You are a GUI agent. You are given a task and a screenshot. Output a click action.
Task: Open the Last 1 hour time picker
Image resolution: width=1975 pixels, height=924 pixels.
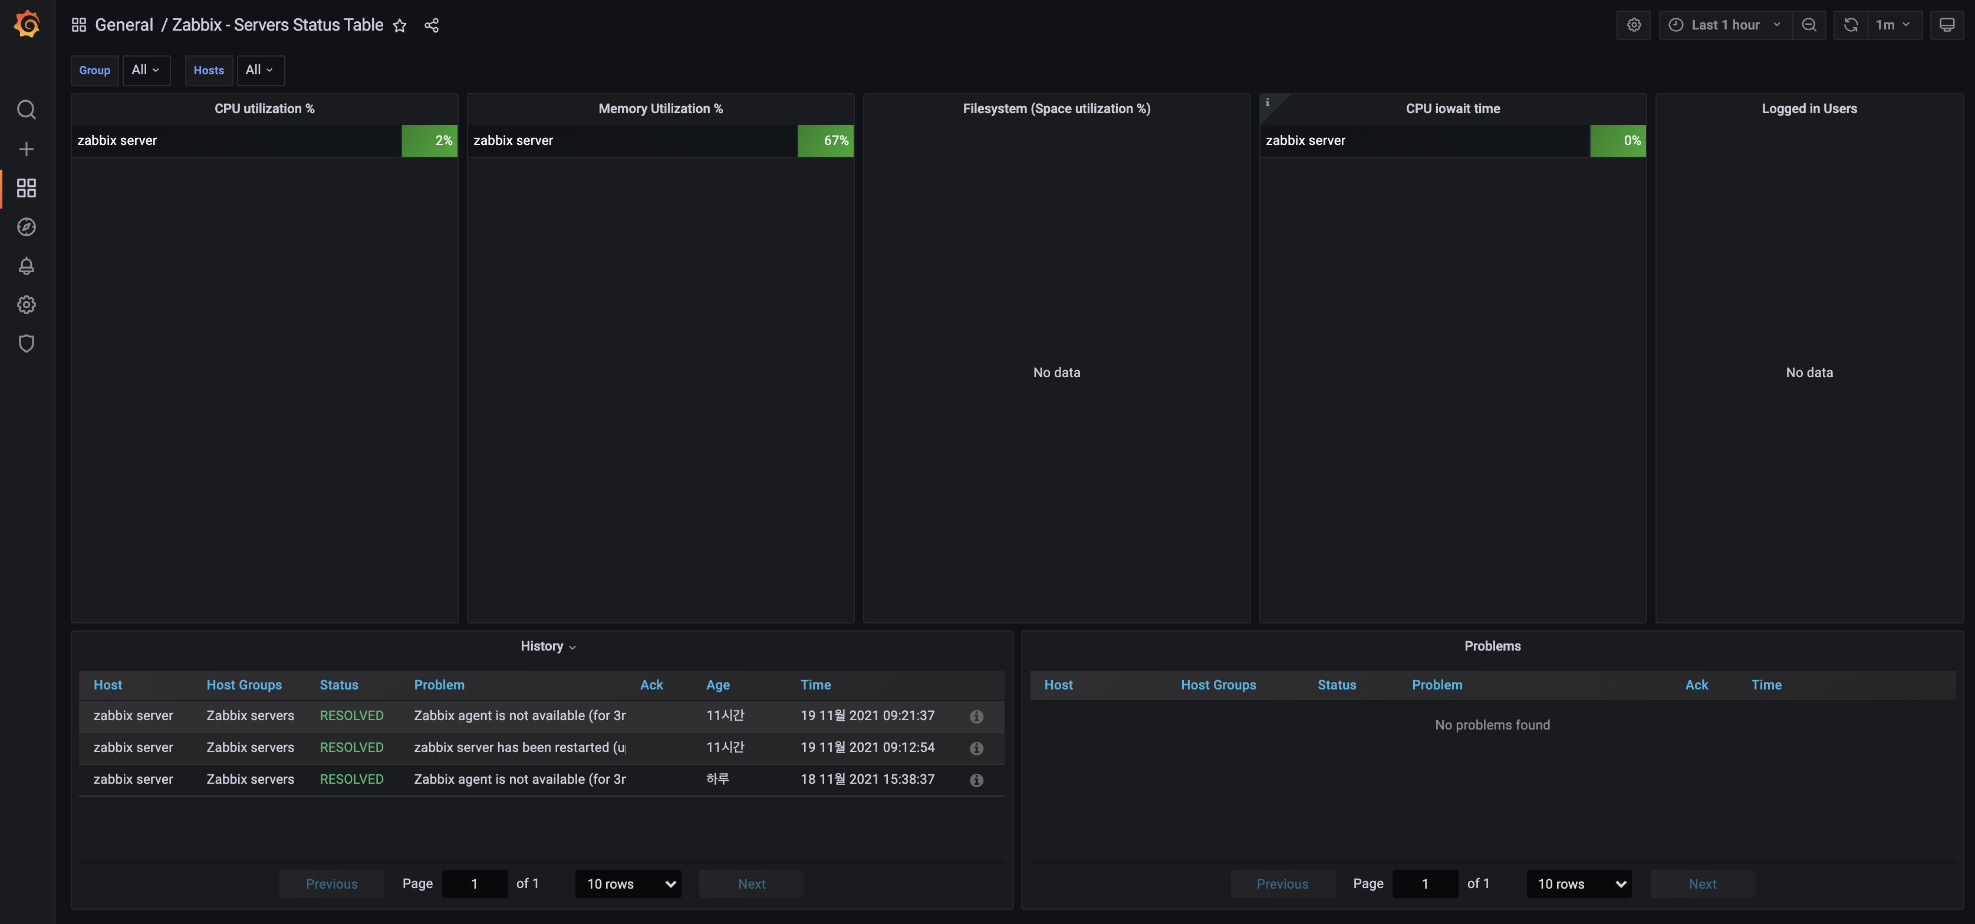(1723, 25)
